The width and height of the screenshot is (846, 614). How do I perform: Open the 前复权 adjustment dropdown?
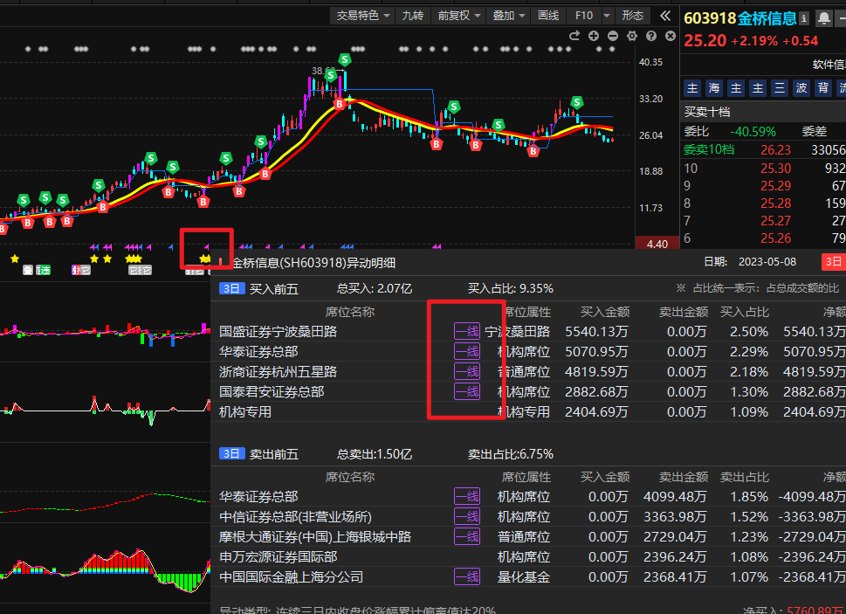(458, 16)
